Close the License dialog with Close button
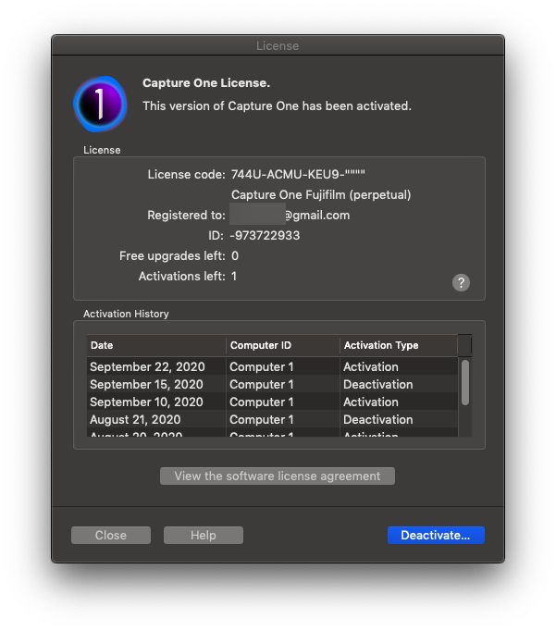Viewport: 556px width, 631px height. tap(111, 535)
